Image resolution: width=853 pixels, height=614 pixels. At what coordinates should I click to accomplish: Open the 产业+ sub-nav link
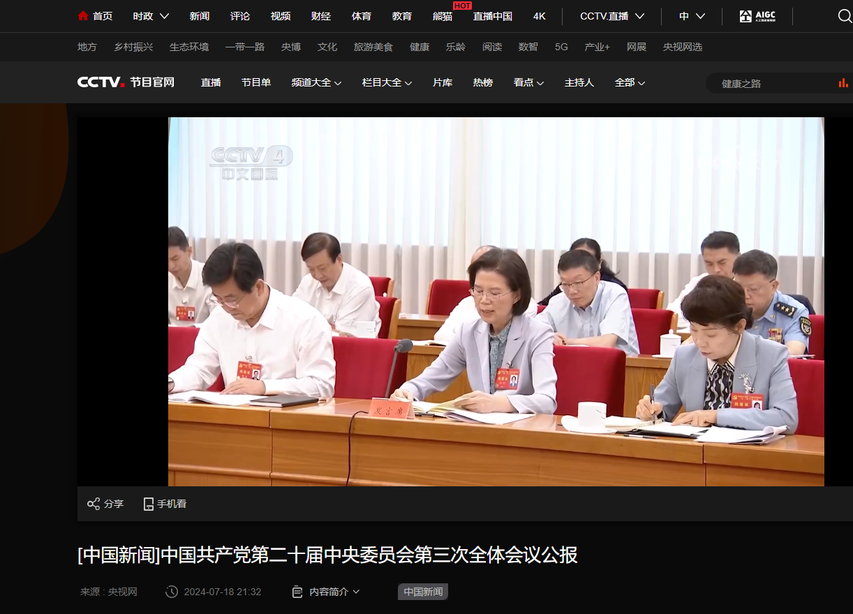pyautogui.click(x=597, y=47)
